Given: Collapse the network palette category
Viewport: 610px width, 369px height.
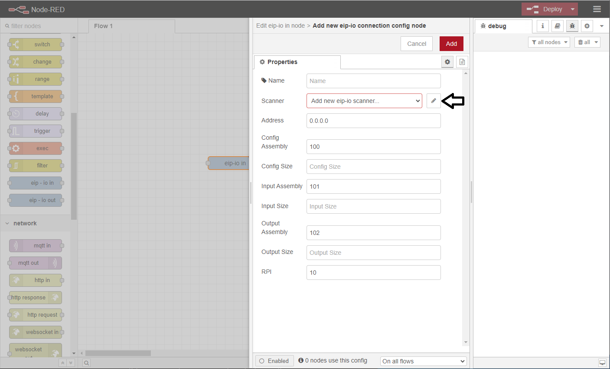Looking at the screenshot, I should coord(35,223).
